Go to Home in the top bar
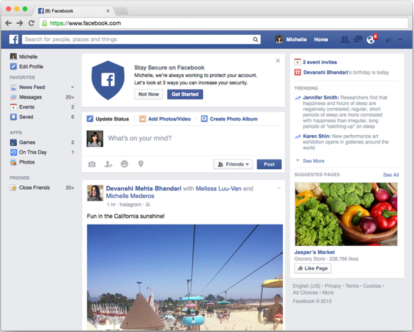 coord(321,39)
